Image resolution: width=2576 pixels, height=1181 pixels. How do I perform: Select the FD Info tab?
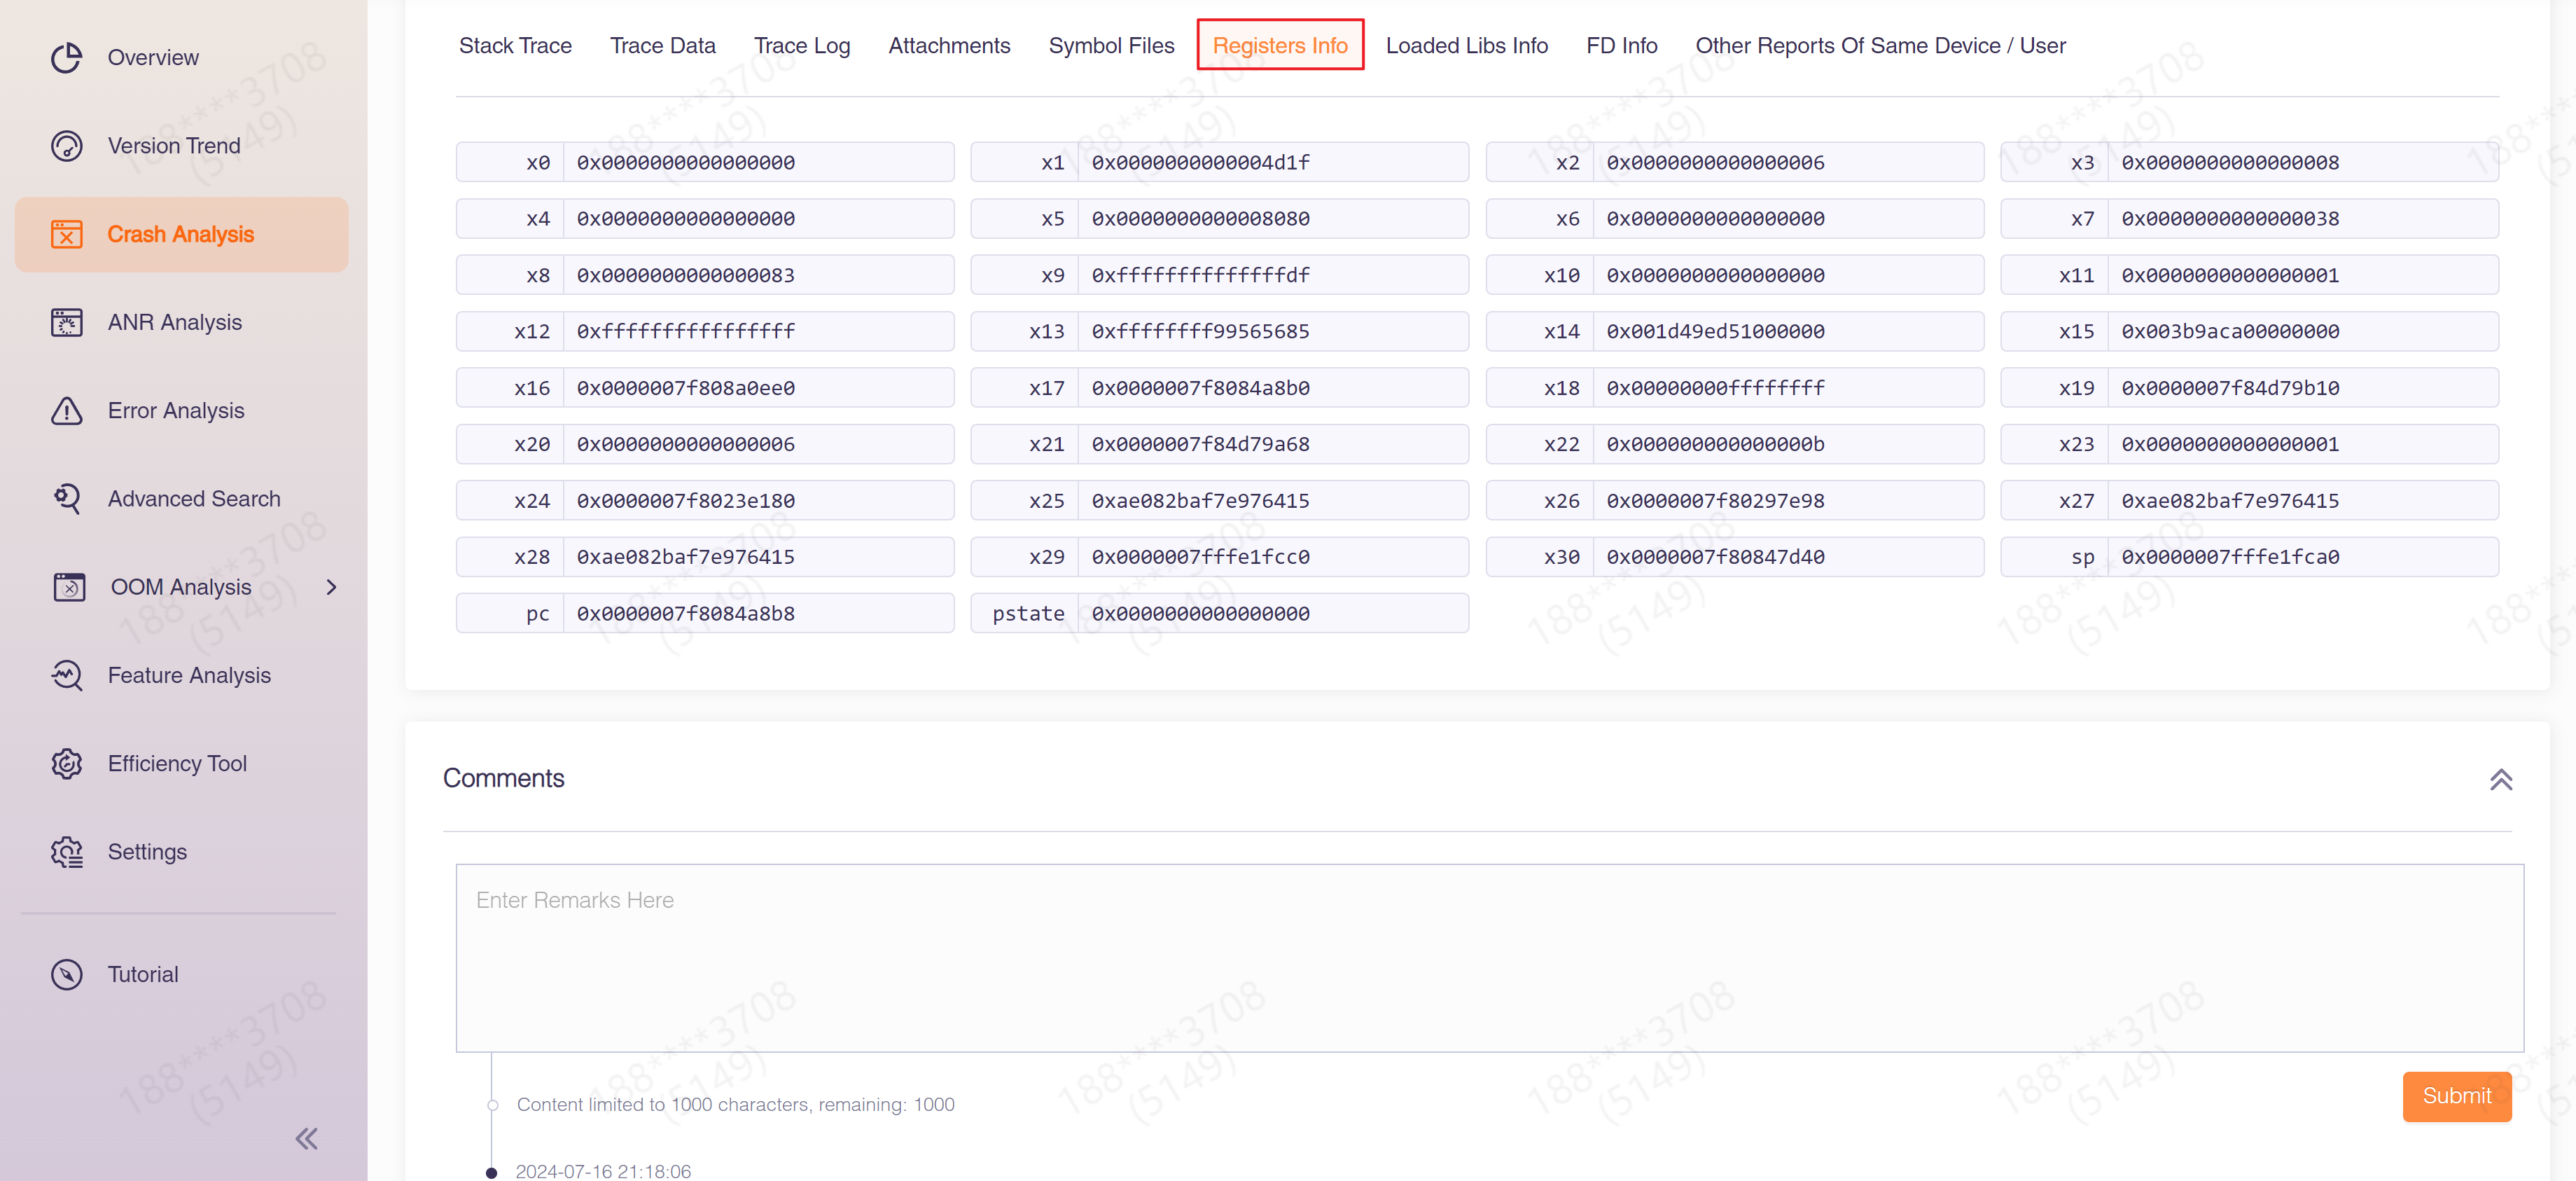[1621, 46]
